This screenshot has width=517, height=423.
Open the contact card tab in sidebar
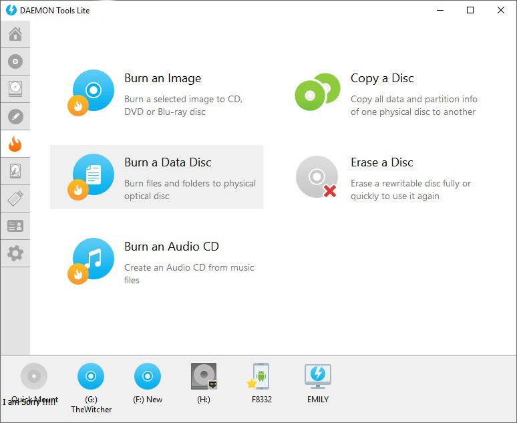pos(15,226)
